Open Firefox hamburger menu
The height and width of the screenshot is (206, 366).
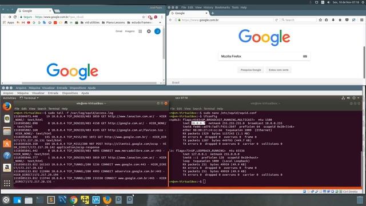click(361, 20)
